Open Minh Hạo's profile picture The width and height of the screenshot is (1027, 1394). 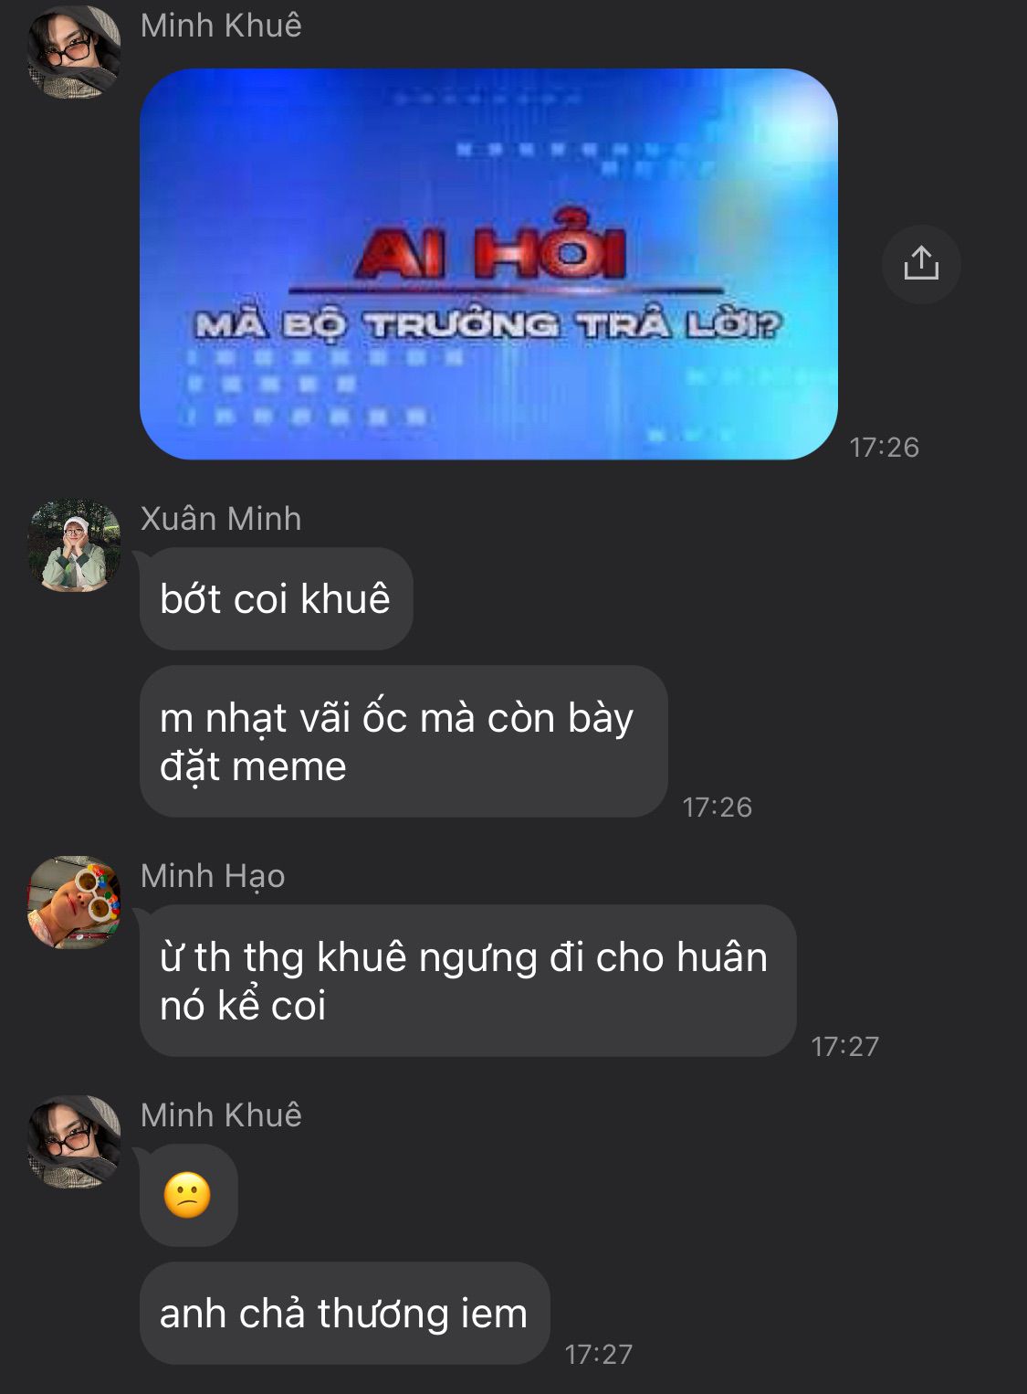point(74,903)
